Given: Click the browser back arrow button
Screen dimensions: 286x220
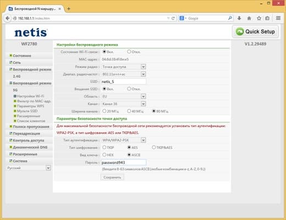Looking at the screenshot, I should (7, 18).
